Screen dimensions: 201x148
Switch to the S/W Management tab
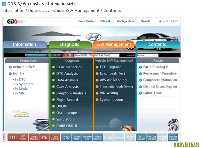click(x=113, y=44)
